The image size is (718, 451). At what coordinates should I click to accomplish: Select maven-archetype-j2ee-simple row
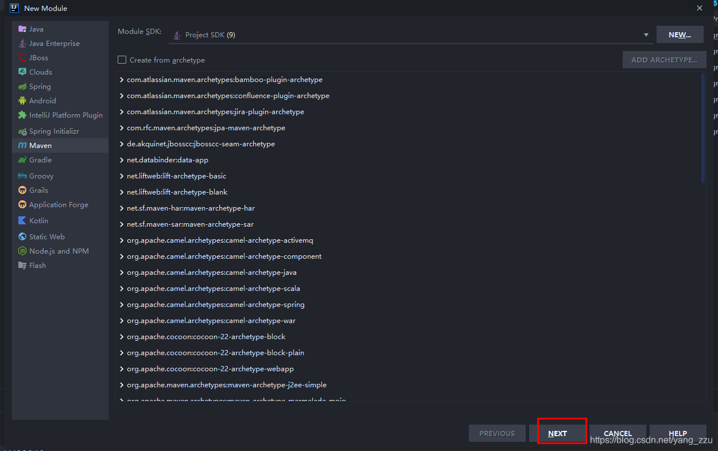[x=410, y=385]
